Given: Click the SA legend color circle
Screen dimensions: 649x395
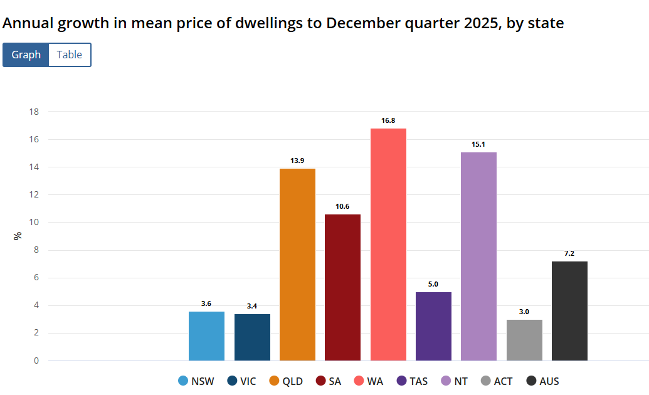Looking at the screenshot, I should [x=320, y=381].
